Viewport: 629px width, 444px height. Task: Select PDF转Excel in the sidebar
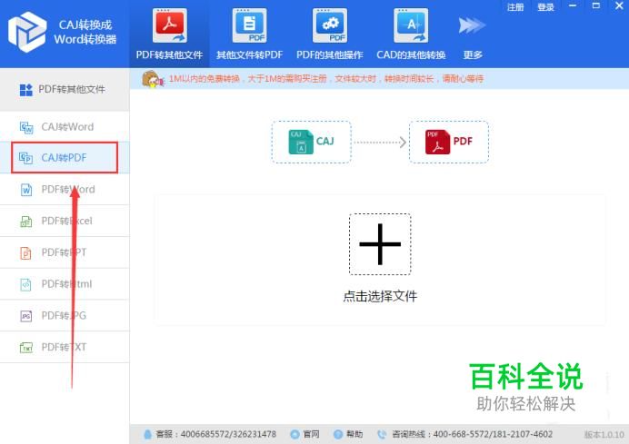click(65, 221)
